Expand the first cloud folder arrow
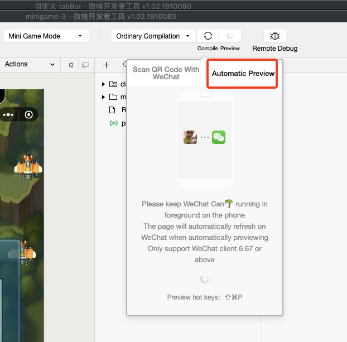Image resolution: width=347 pixels, height=342 pixels. tap(103, 84)
